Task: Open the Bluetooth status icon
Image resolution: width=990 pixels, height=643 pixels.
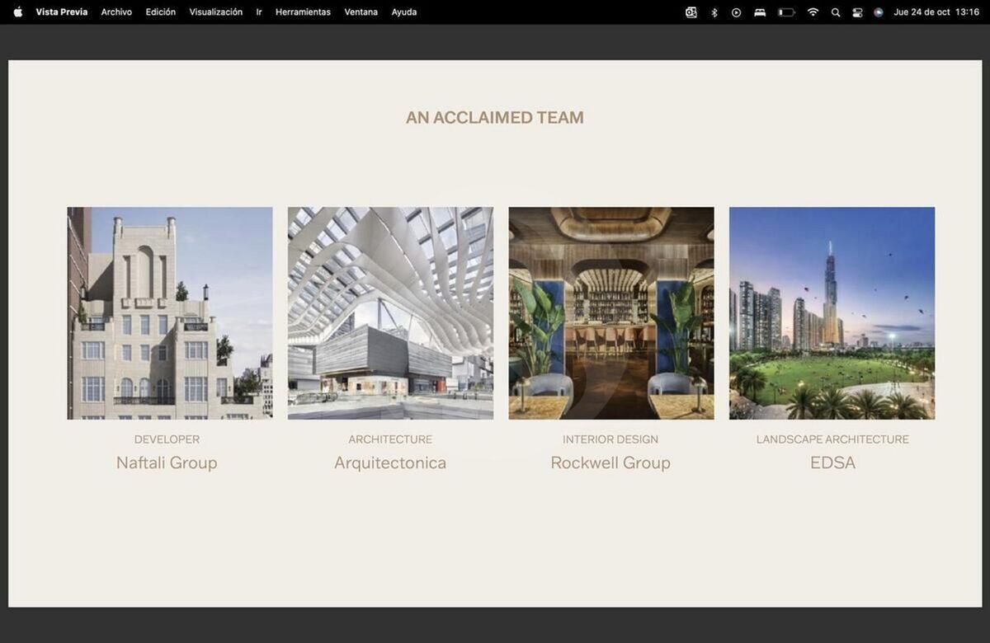Action: [714, 12]
